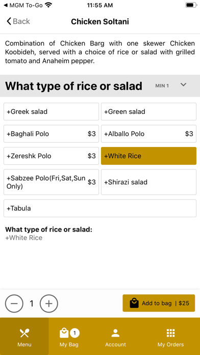Select the Greek salad option

click(x=51, y=112)
